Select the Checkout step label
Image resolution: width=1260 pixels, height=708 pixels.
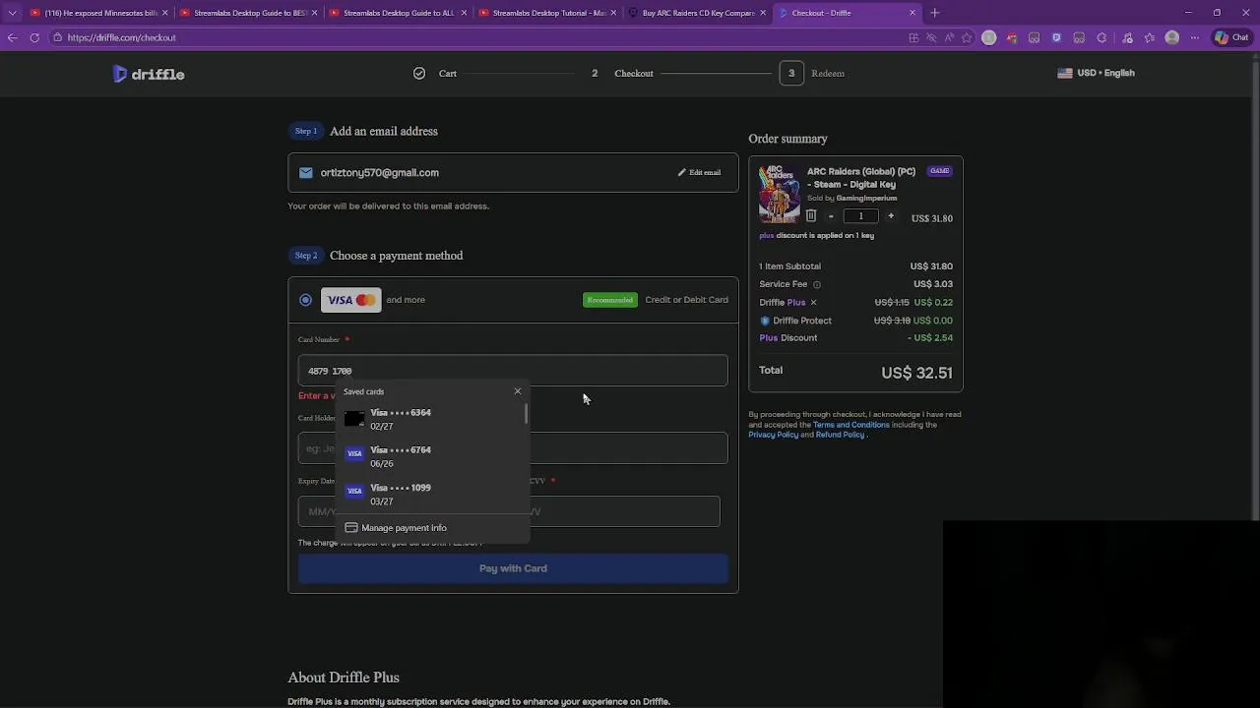pyautogui.click(x=634, y=73)
